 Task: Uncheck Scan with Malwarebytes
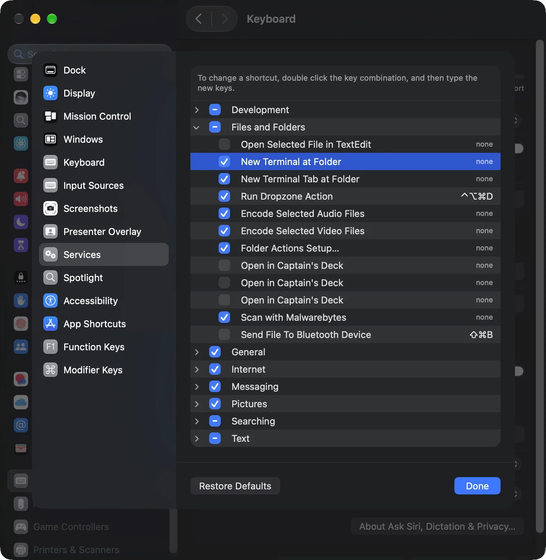tap(224, 317)
